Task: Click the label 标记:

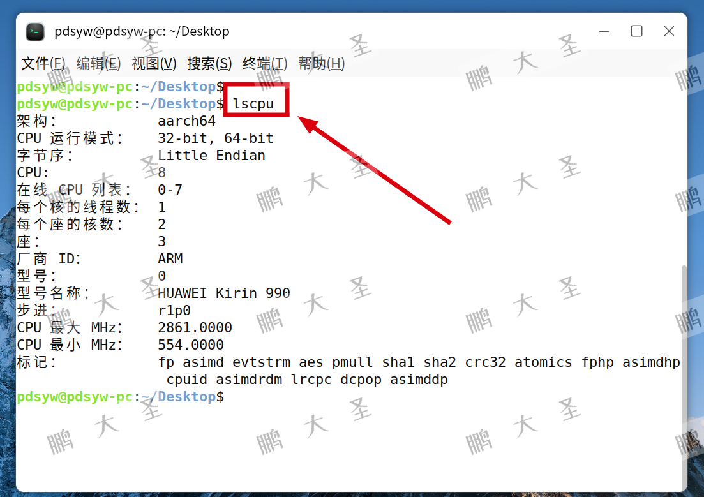Action: [x=37, y=362]
